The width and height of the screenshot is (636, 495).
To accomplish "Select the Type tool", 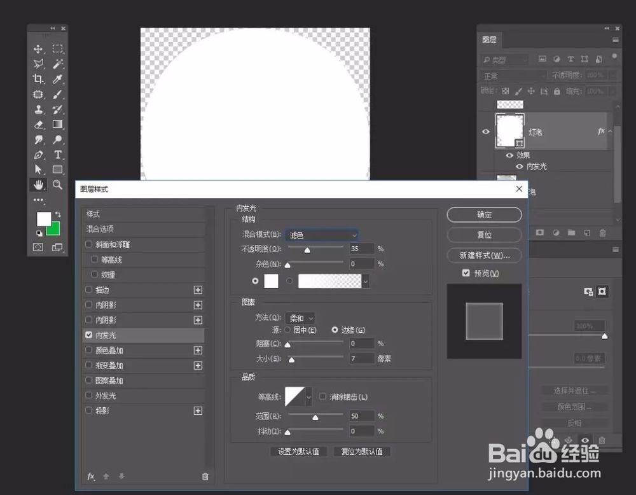I will (x=57, y=155).
